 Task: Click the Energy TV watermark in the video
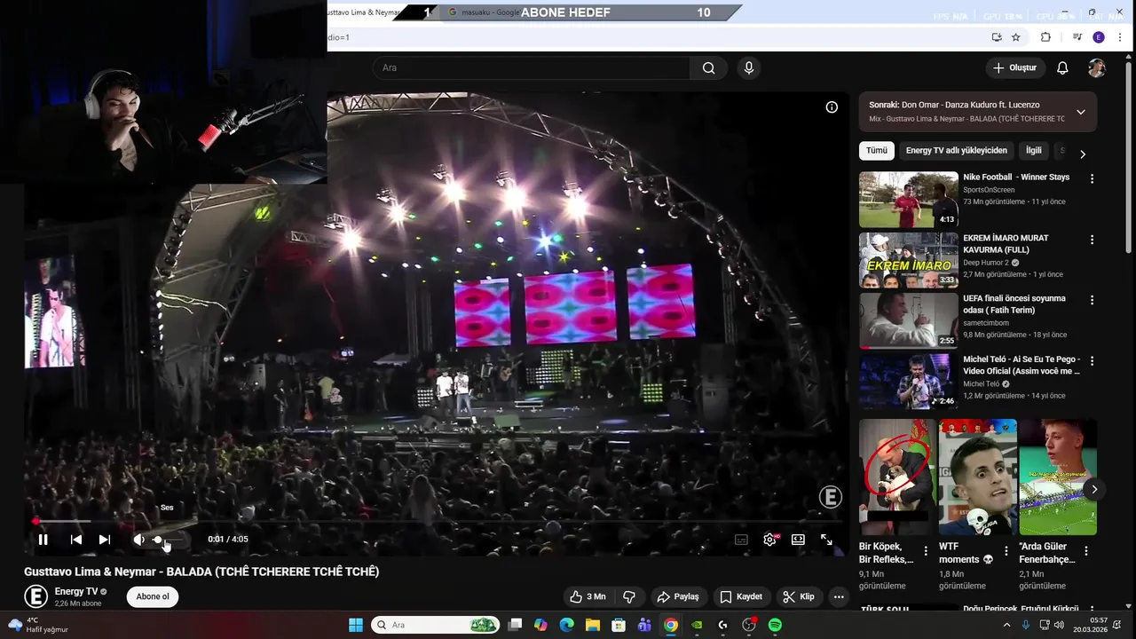830,497
